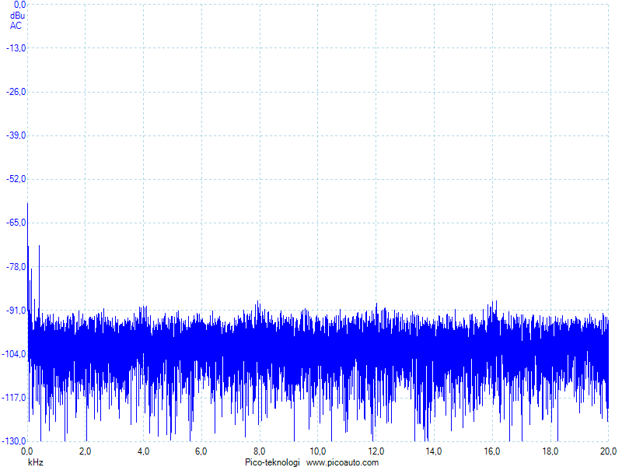The width and height of the screenshot is (622, 467).
Task: Click the -13,0 amplitude axis label
Action: tap(16, 48)
